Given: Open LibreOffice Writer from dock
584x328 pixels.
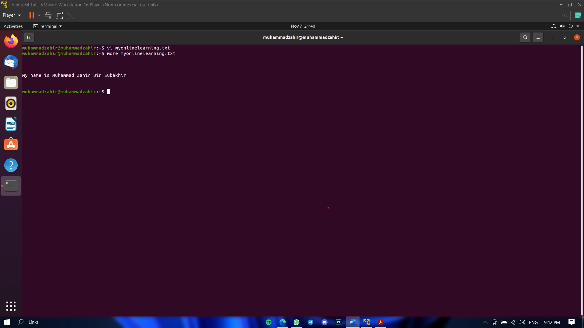Looking at the screenshot, I should click(x=11, y=124).
